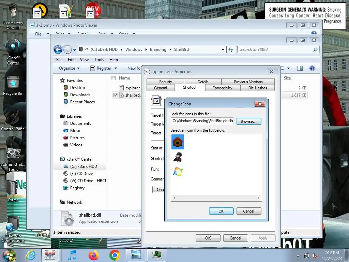This screenshot has height=262, width=349.
Task: Open xDark Center desktop icon
Action: pos(13,52)
